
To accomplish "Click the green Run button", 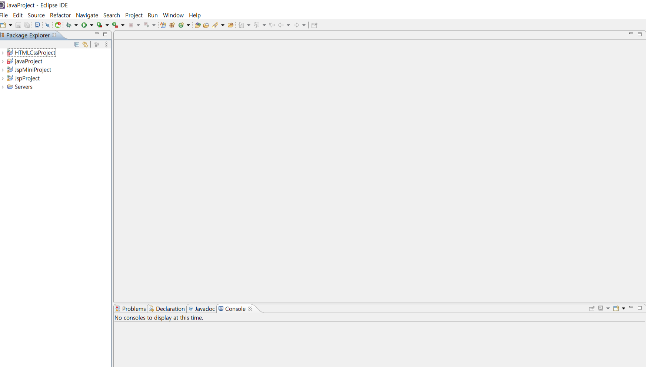I will point(84,25).
